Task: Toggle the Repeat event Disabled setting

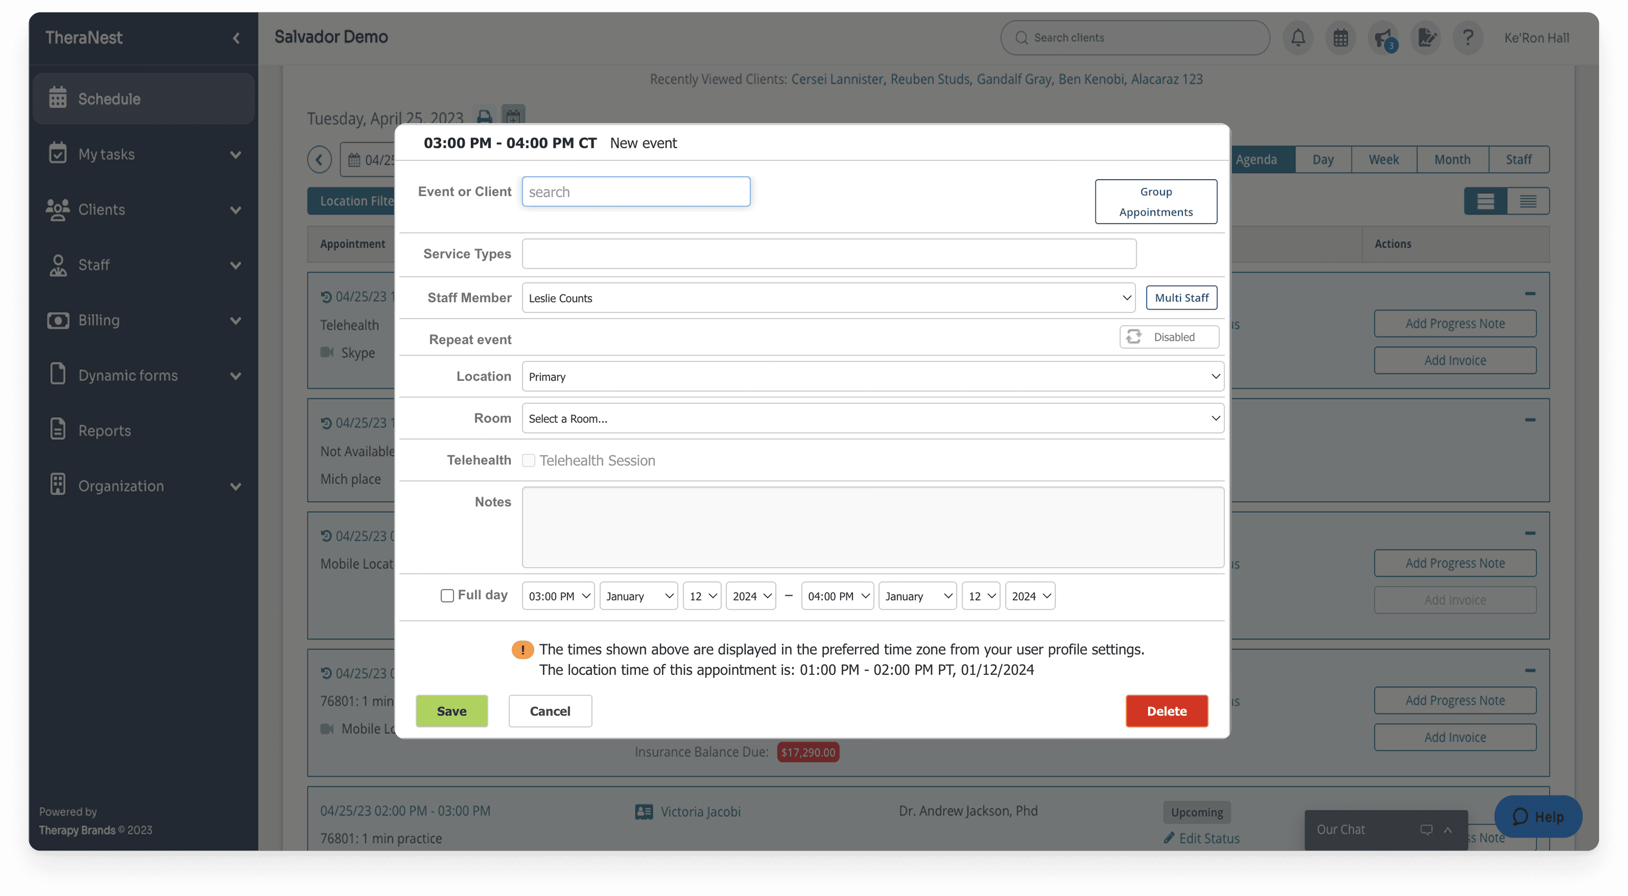Action: (x=1168, y=336)
